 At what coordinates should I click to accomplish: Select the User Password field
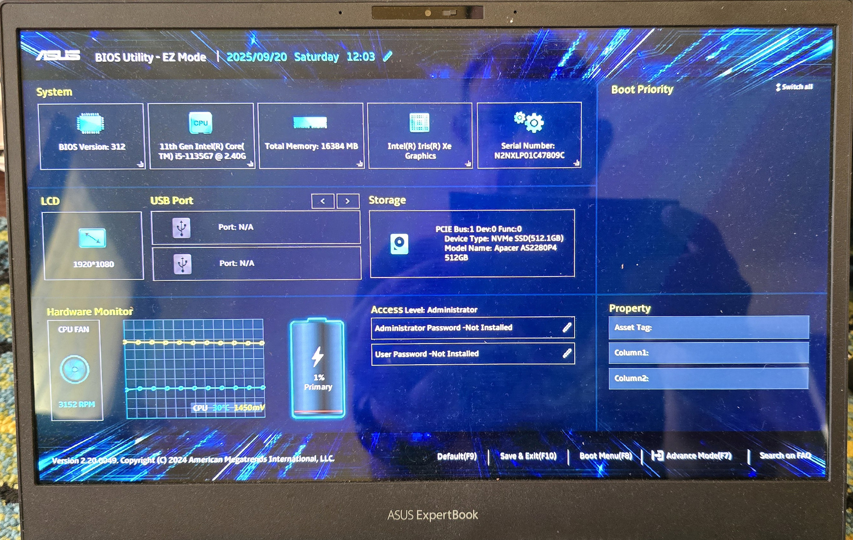[473, 353]
